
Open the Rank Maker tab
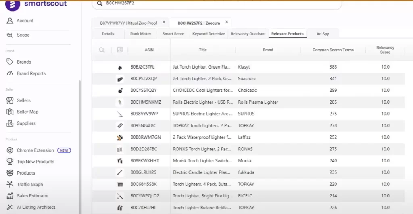click(141, 34)
